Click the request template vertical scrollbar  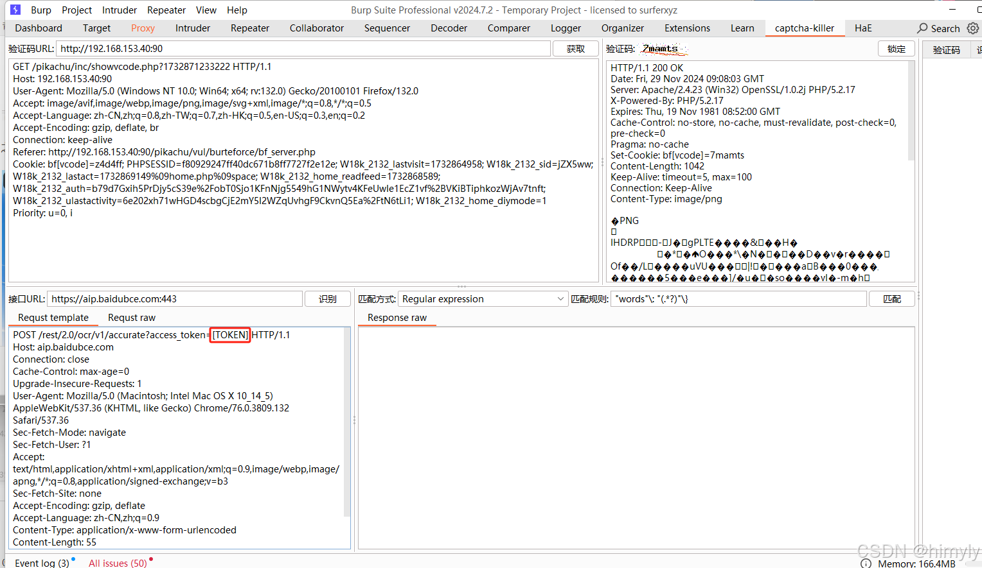pos(347,422)
